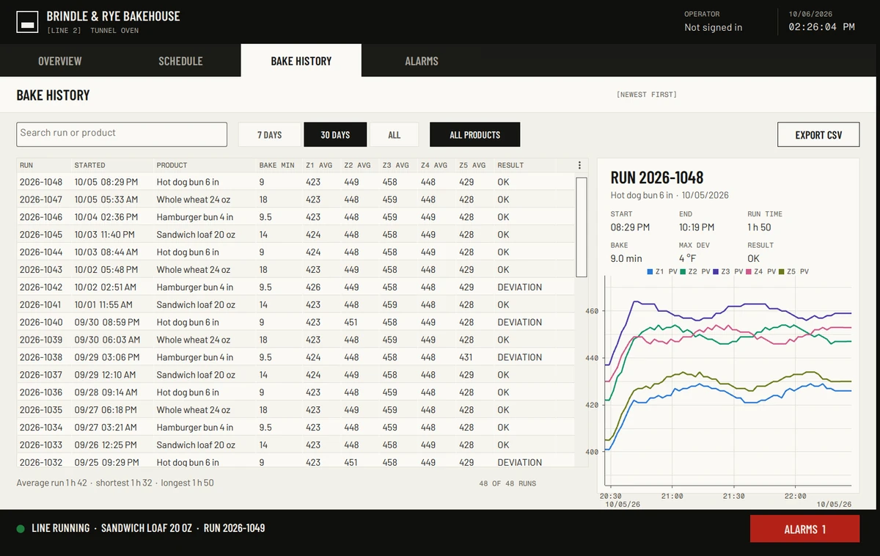Show all dates with the All filter
This screenshot has height=556, width=880.
point(395,135)
